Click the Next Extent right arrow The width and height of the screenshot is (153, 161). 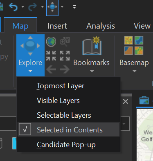click(65, 69)
